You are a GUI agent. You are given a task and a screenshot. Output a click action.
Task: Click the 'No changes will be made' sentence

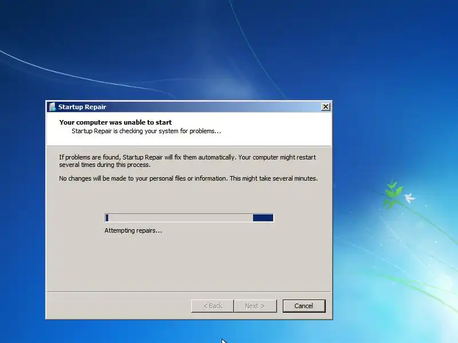[x=188, y=178]
